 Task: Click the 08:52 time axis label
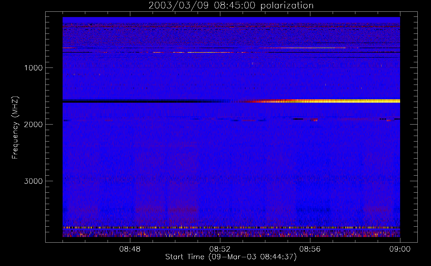tap(220, 249)
